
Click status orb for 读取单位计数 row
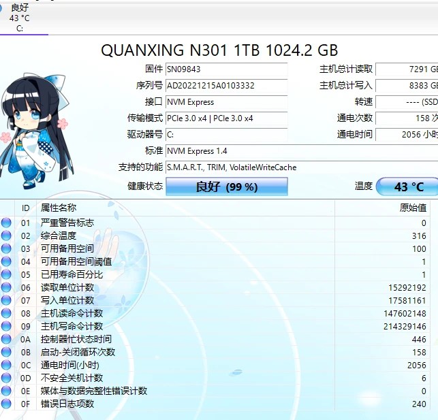6,287
